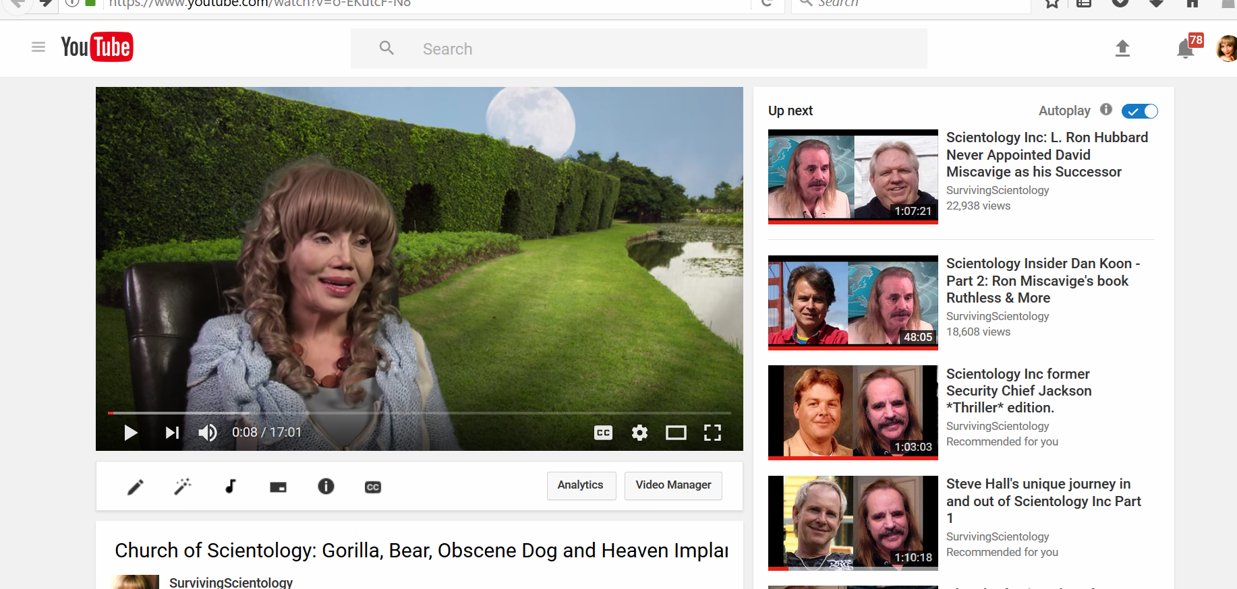Toggle closed captions in player
Viewport: 1237px width, 589px height.
click(x=604, y=433)
